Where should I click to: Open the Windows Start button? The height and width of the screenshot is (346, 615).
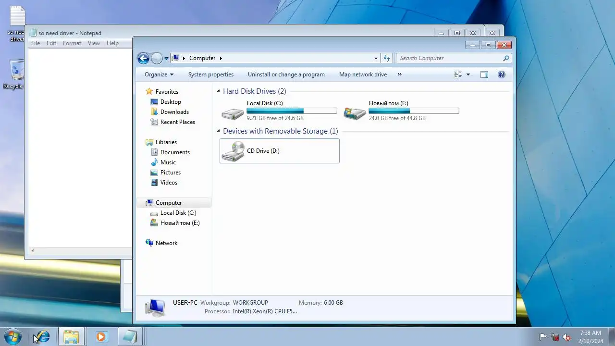click(13, 336)
